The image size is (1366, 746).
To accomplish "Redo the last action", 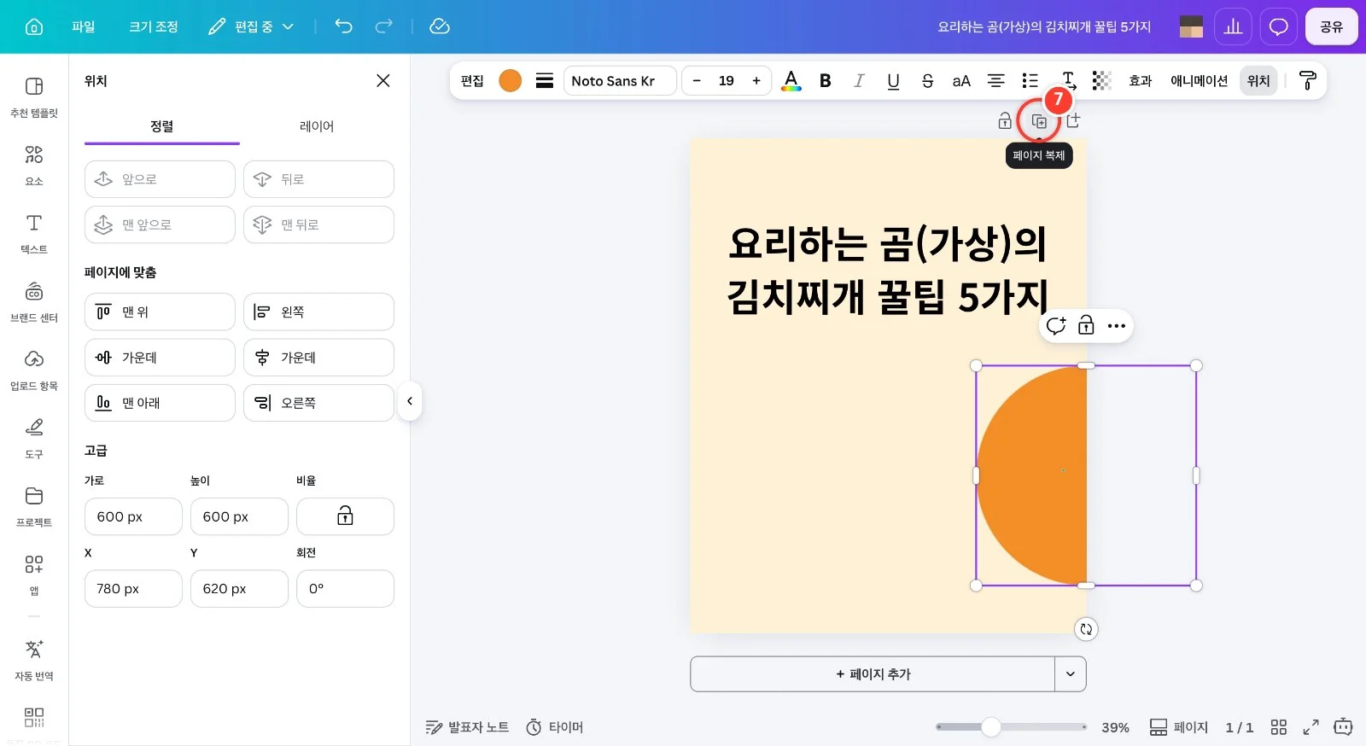I will 384,26.
